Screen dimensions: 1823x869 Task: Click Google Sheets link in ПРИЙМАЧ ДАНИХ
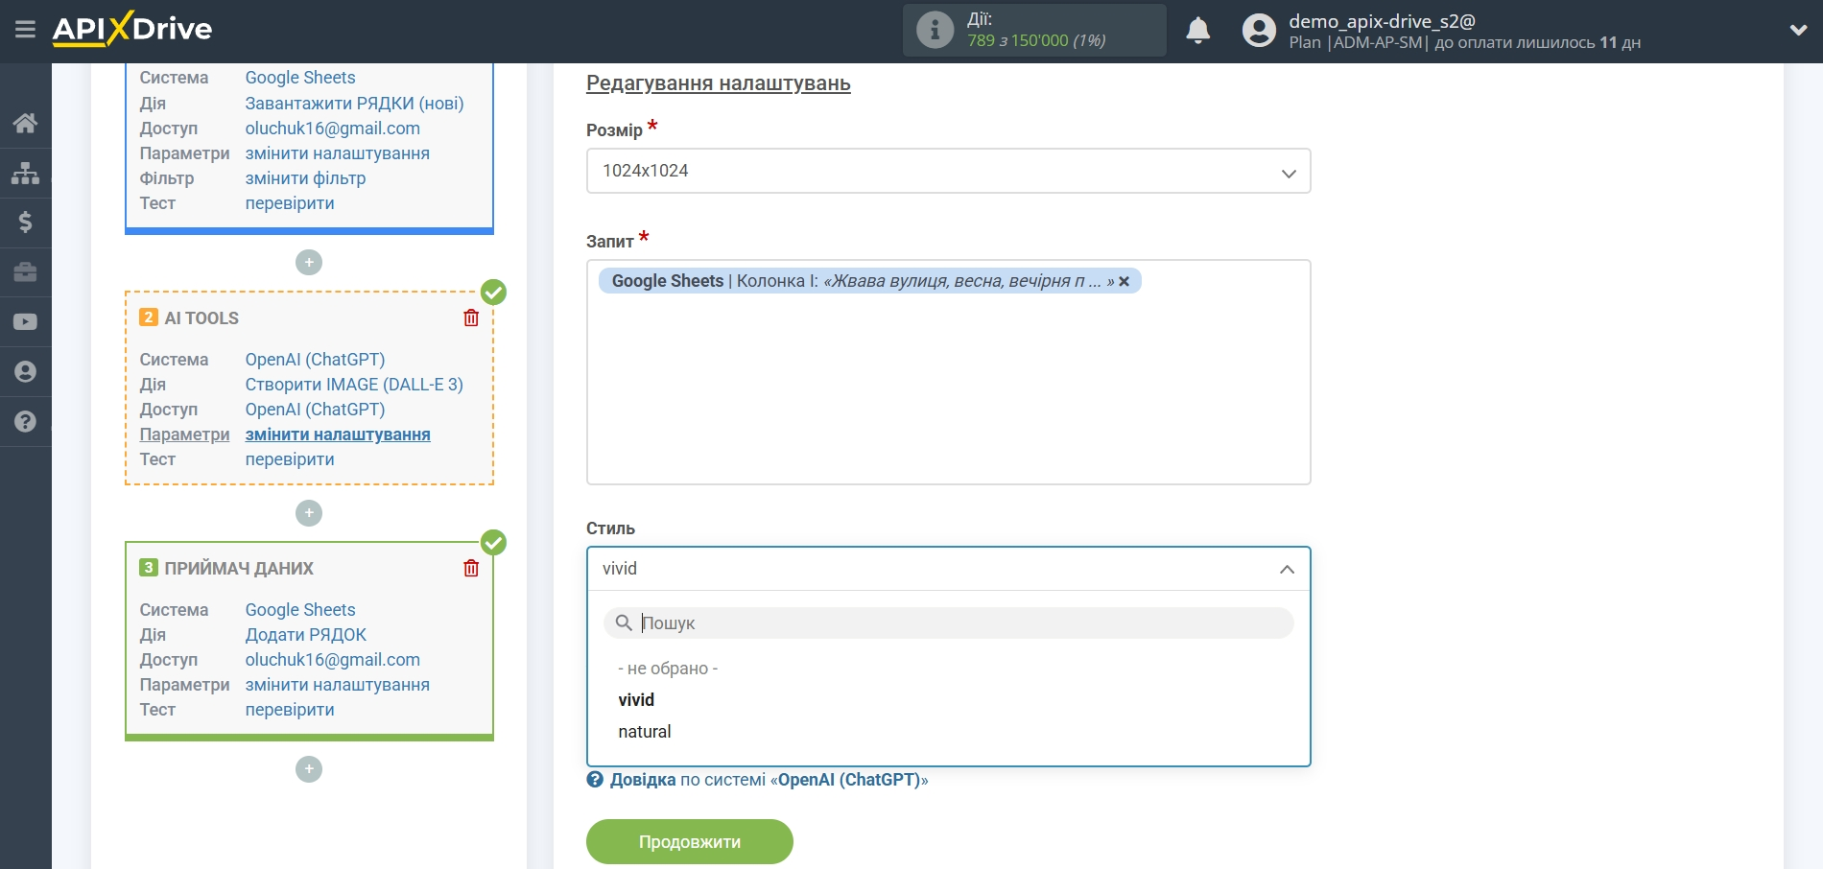click(x=300, y=610)
